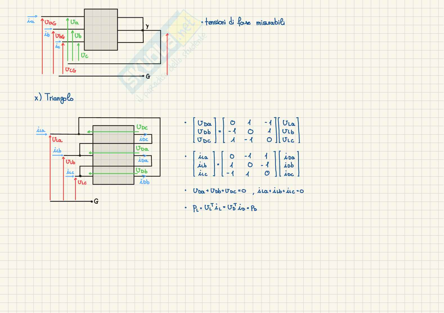Select the red 'UcG' voltage label
The height and width of the screenshot is (313, 444).
(71, 70)
